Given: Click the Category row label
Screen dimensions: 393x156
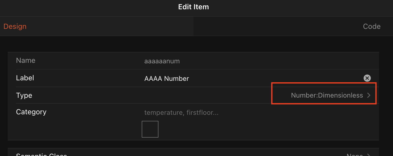Looking at the screenshot, I should point(31,112).
